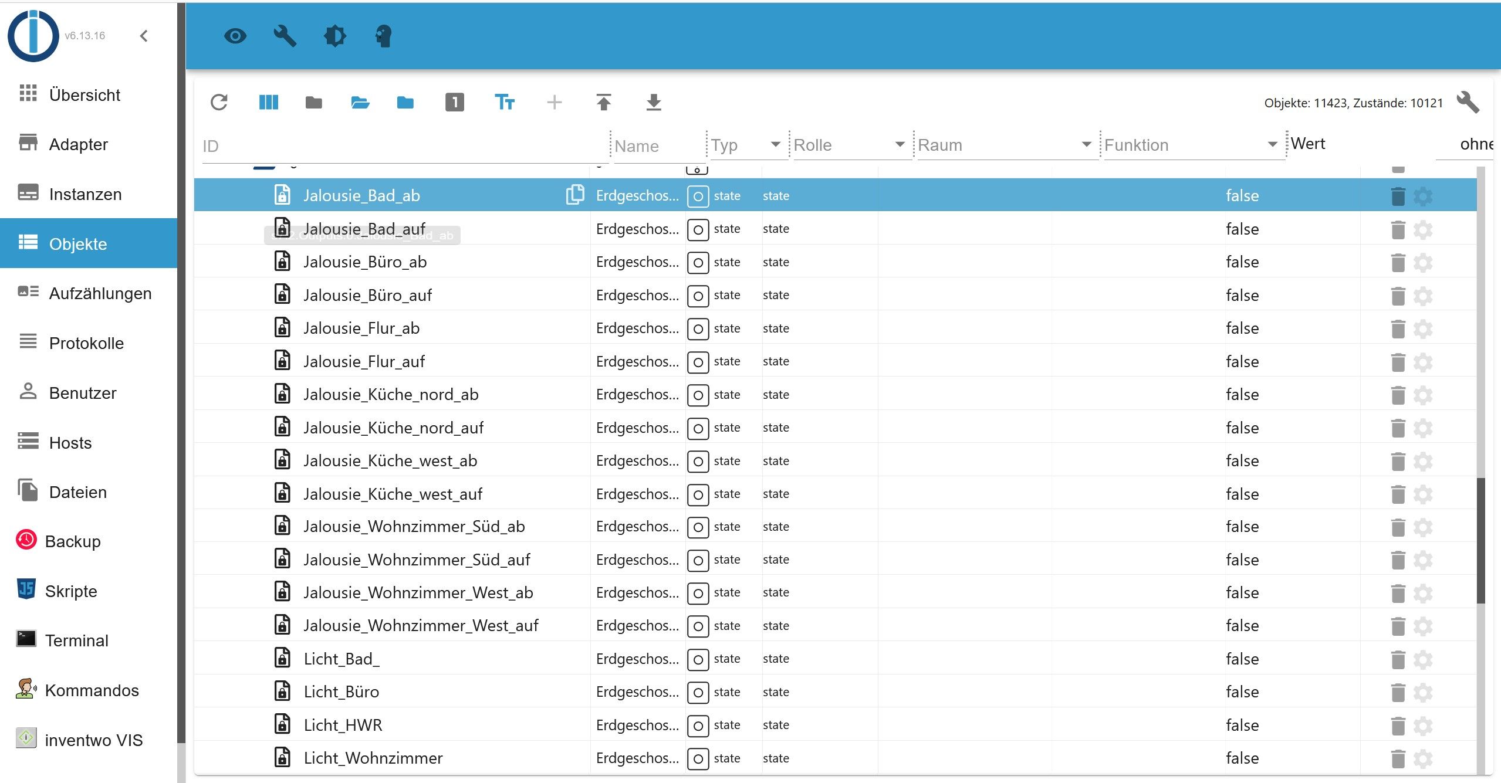The height and width of the screenshot is (783, 1501).
Task: Open settings gear for Licht_HWR
Action: point(1423,726)
